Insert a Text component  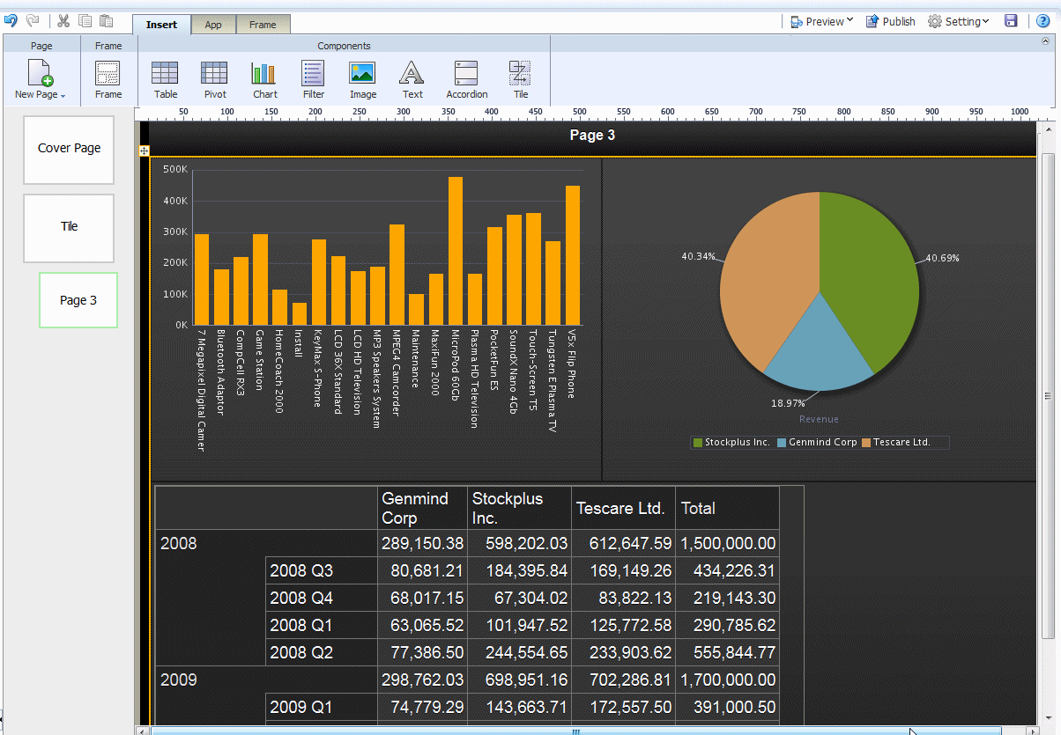[412, 80]
